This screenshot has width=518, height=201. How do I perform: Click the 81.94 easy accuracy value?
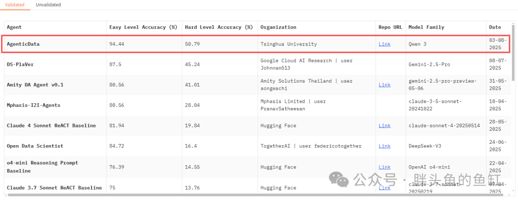[x=117, y=126]
